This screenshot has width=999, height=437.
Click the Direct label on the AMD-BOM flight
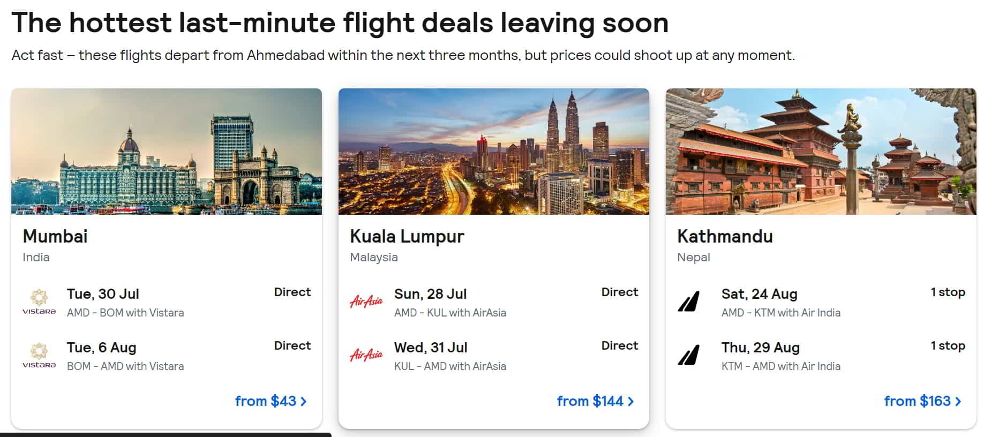click(x=292, y=292)
